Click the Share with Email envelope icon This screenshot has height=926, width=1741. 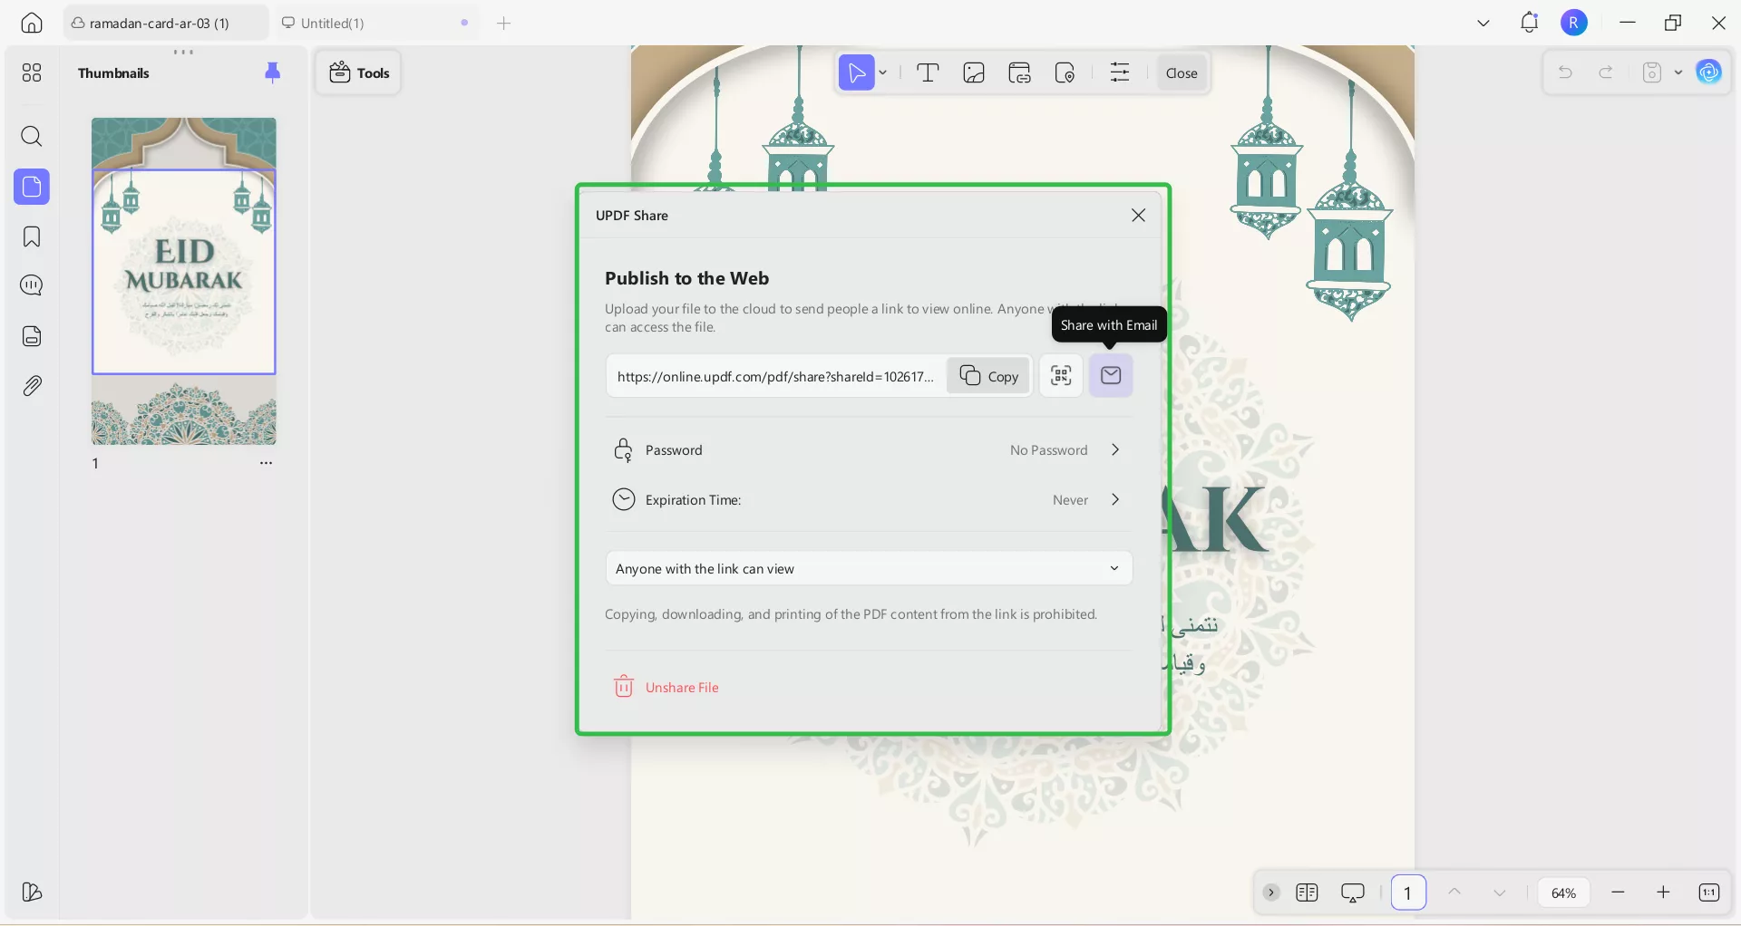pos(1111,375)
